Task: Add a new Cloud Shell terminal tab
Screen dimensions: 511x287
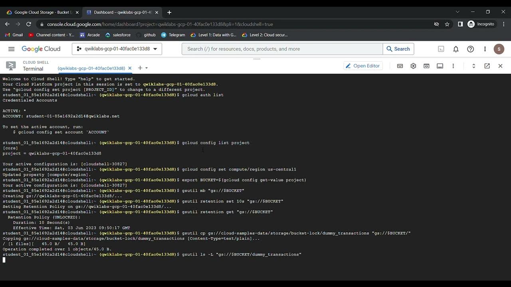Action: coord(140,68)
